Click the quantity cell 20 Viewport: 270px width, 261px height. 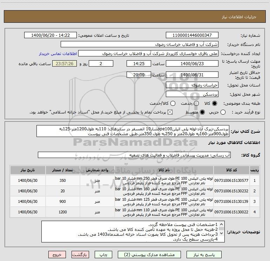click(63, 191)
